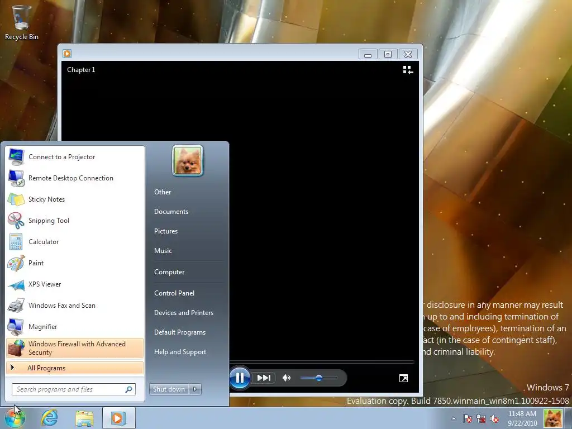
Task: Click Windows Media Player taskbar button
Action: coord(119,418)
